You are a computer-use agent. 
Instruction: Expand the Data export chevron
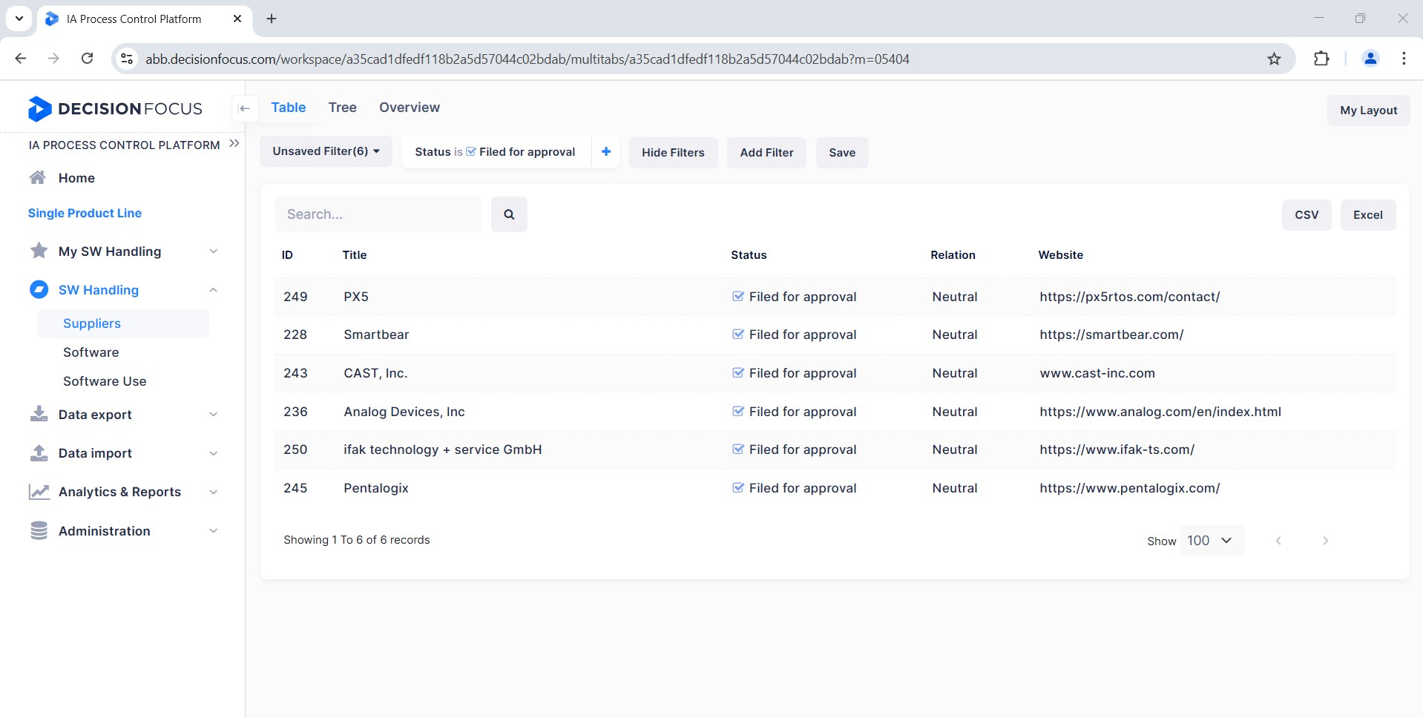click(x=213, y=415)
